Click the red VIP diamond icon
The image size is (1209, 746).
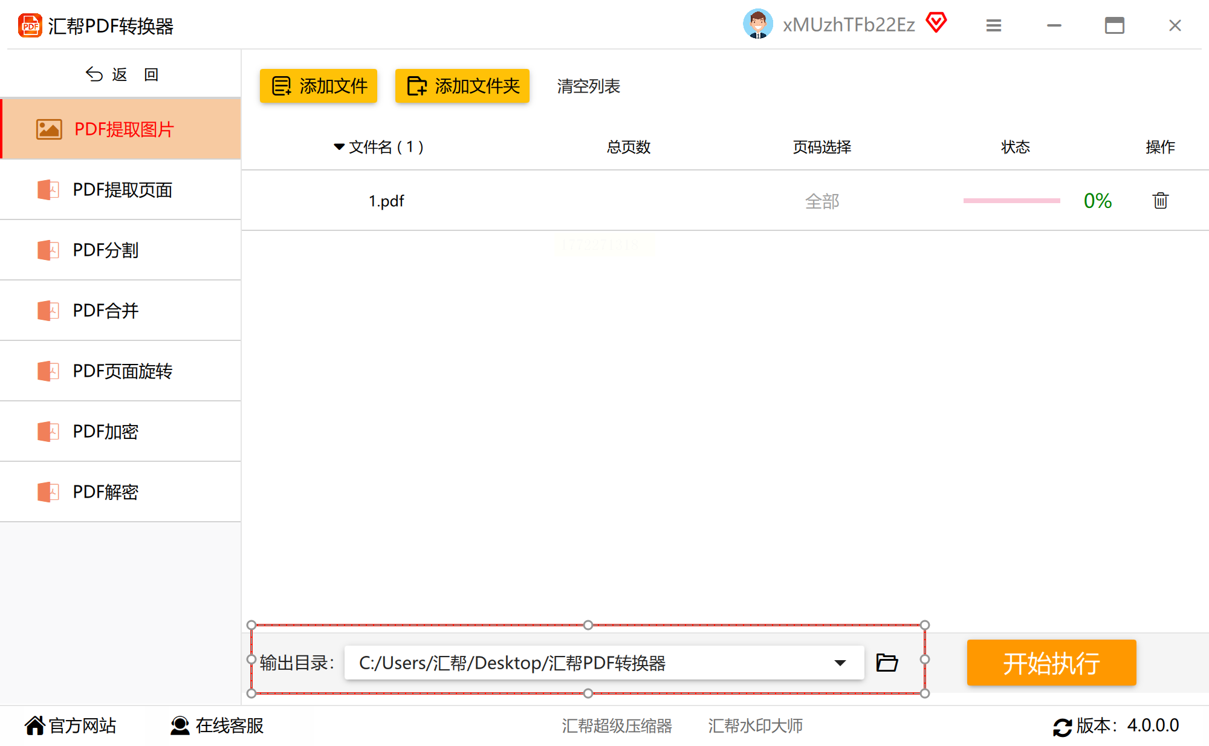pyautogui.click(x=936, y=24)
